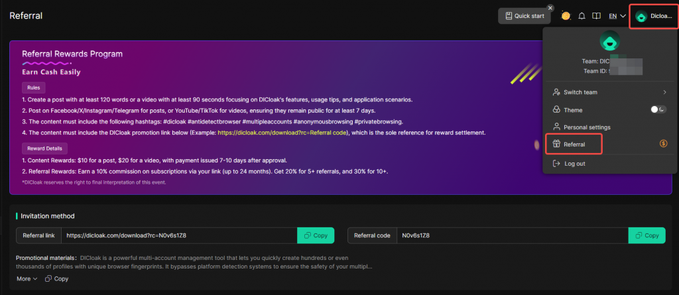Screen dimensions: 679x295
Task: Open the documentation book icon
Action: pos(597,16)
